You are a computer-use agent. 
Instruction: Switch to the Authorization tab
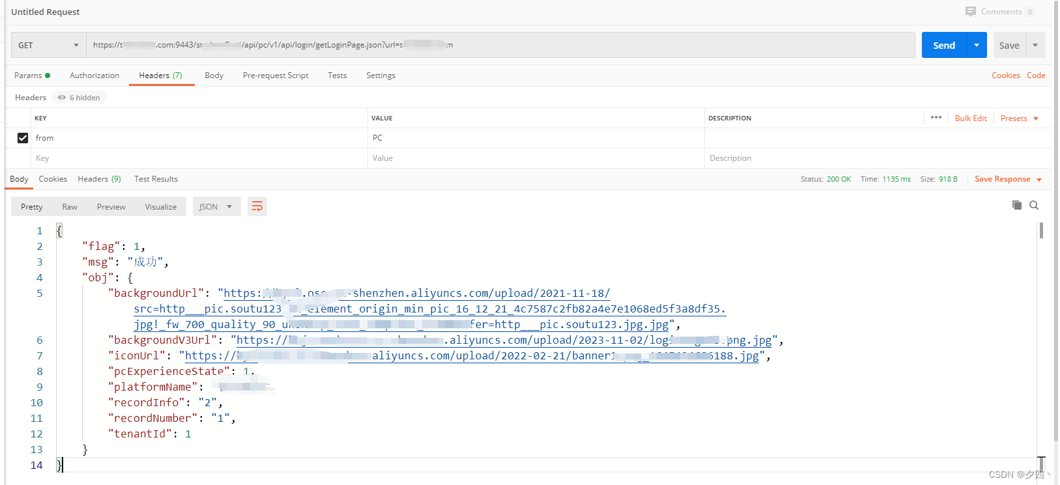94,76
